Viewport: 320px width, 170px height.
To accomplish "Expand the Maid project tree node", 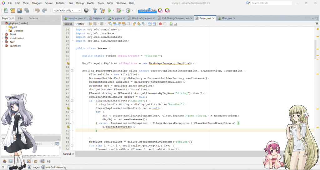I will click(3, 35).
